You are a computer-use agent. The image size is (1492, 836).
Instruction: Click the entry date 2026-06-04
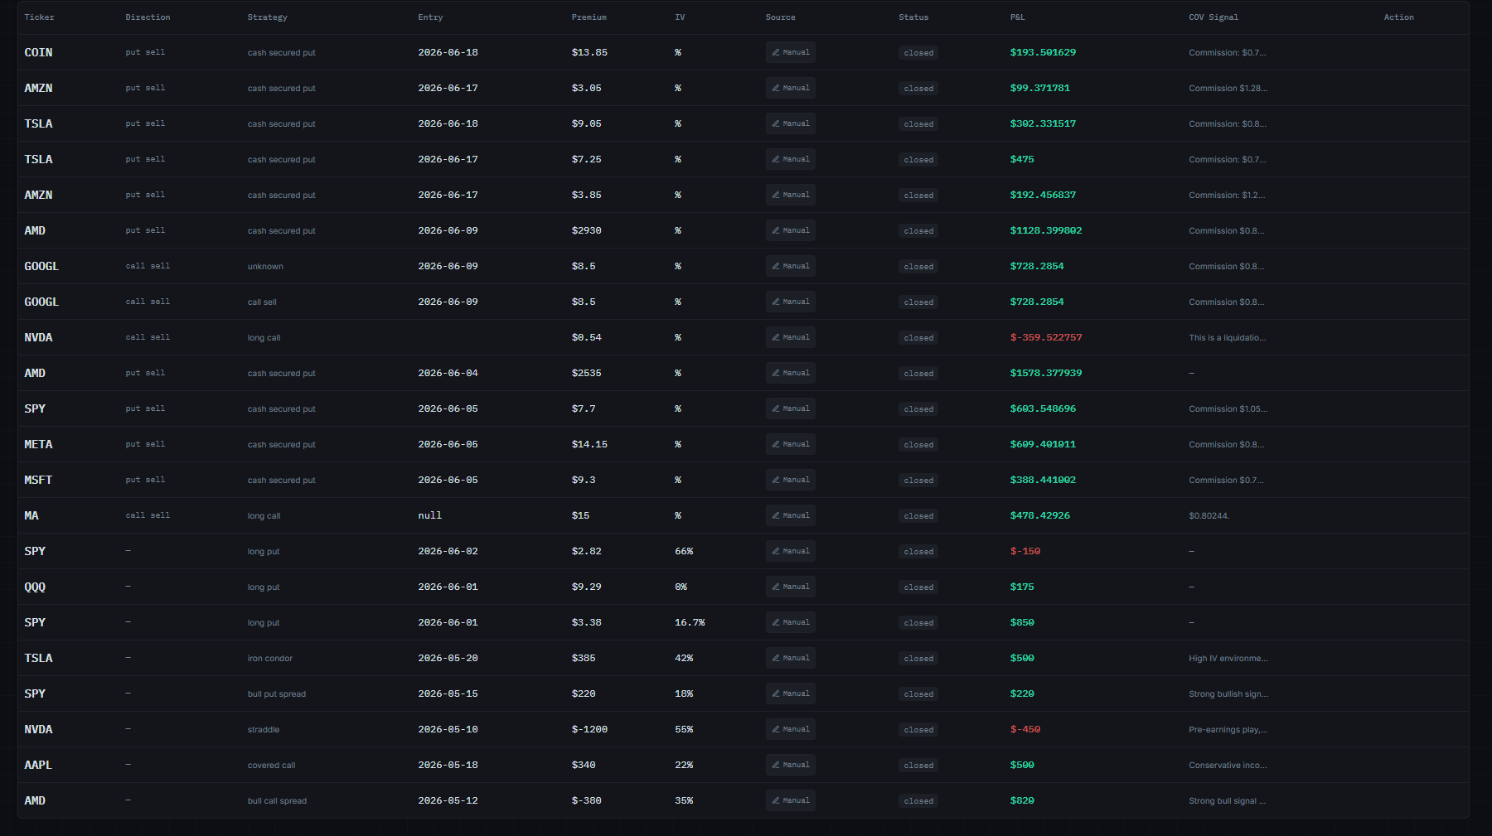coord(448,373)
